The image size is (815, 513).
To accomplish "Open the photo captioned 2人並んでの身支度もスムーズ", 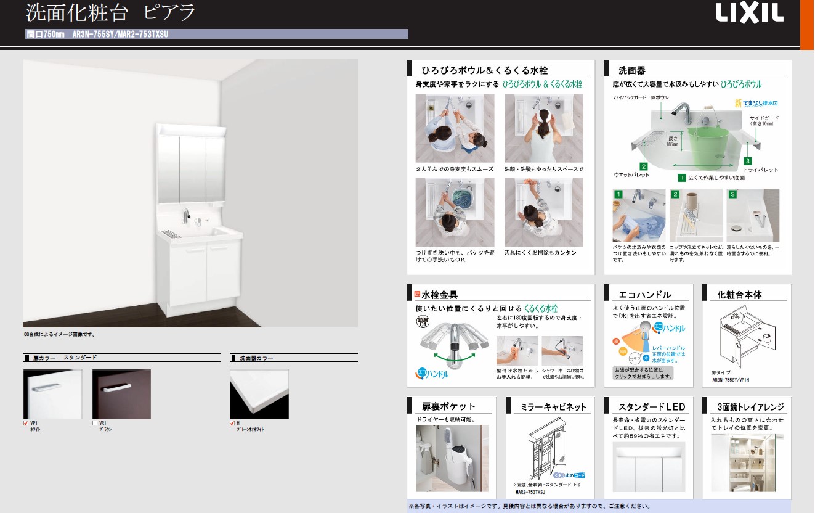I will 455,128.
